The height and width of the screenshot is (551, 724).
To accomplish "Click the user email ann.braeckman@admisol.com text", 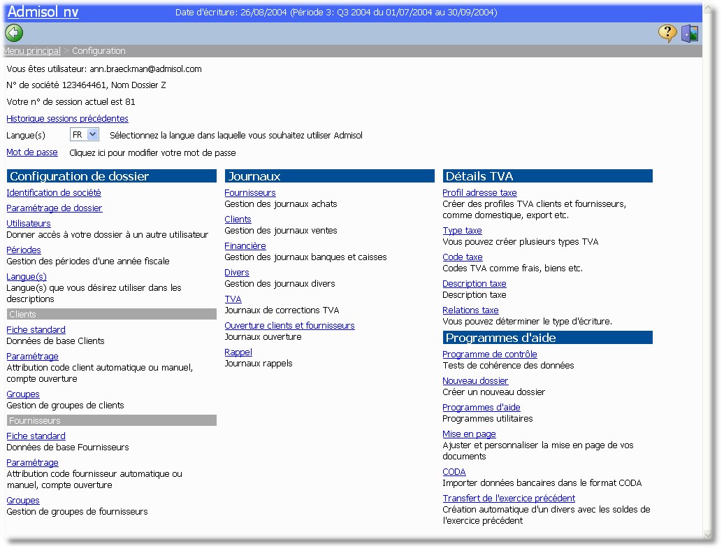I will click(145, 69).
